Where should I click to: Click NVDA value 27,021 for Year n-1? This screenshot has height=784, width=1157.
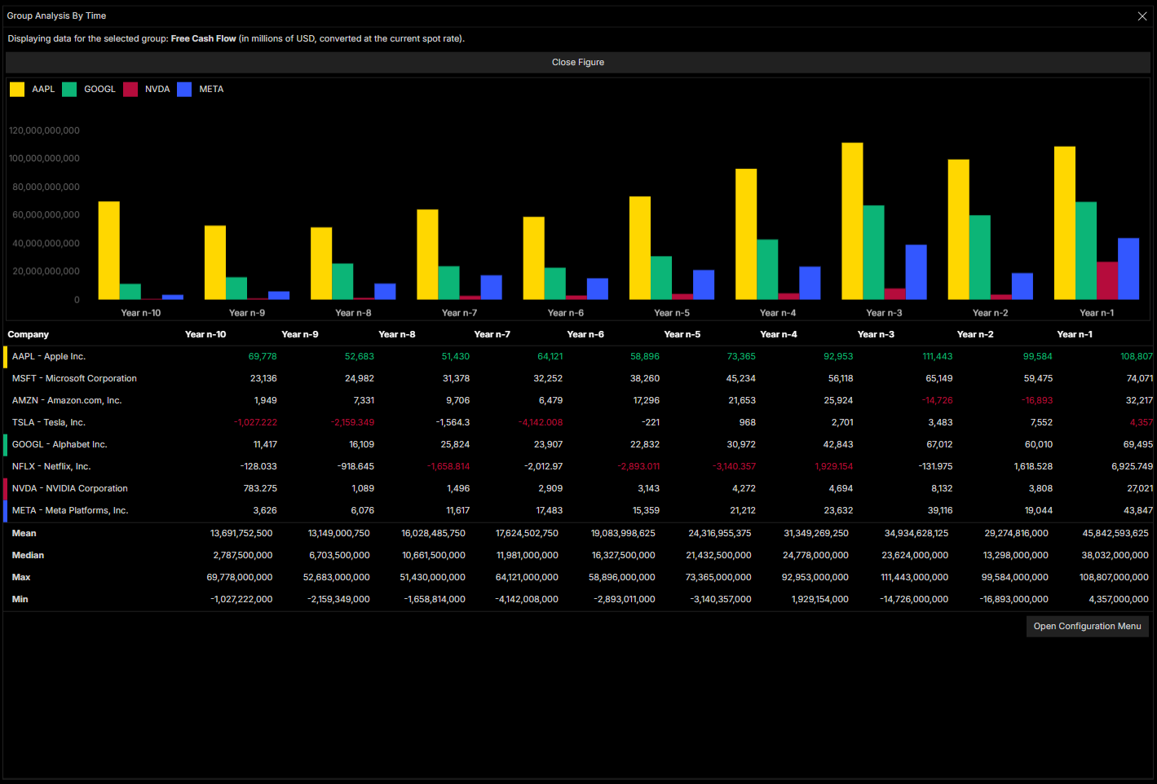[x=1140, y=488]
